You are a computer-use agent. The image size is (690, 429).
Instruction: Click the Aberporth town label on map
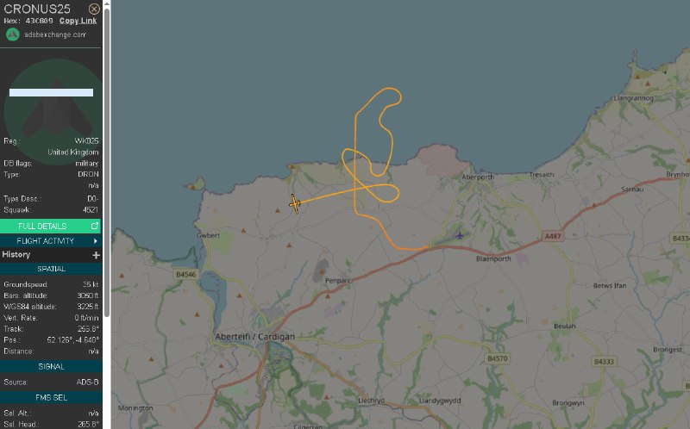[478, 177]
